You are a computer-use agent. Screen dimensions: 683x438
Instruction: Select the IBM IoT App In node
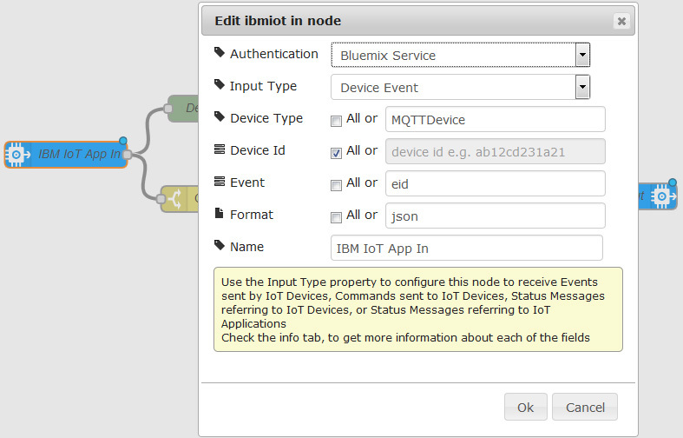(66, 155)
